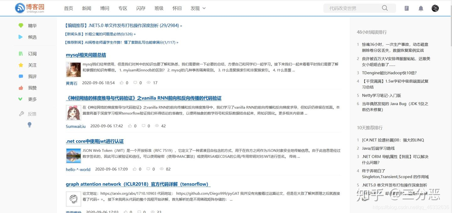Open the mysql相关问题总结 post title
Screen dimensions: 452x213
pyautogui.click(x=86, y=55)
